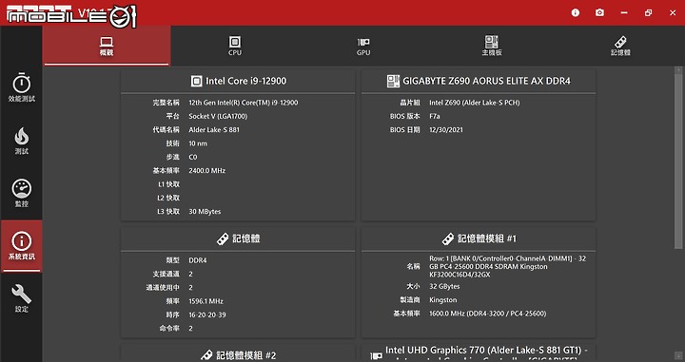Screen dimensions: 685x362
Task: Click the KF3200C16D4/32GX module name text
Action: click(x=460, y=275)
